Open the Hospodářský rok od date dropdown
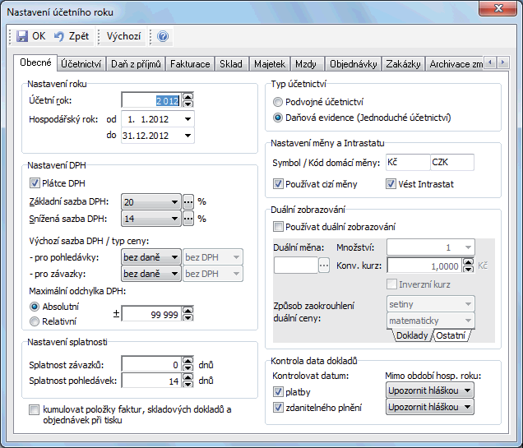The width and height of the screenshot is (523, 448). [x=188, y=118]
